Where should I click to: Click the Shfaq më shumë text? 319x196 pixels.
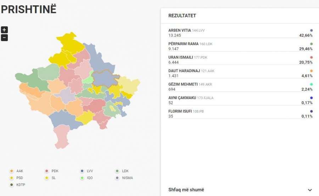(x=186, y=190)
